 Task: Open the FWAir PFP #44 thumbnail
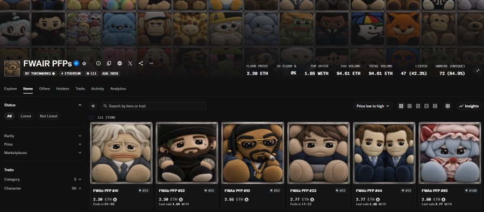click(x=385, y=153)
